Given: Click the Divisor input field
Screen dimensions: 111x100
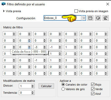Looking at the screenshot, I should pyautogui.click(x=25, y=86).
